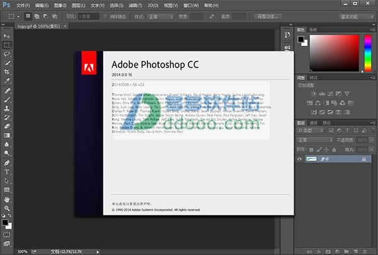This screenshot has height=255, width=378.
Task: Enable the New Selection mode button
Action: pos(28,16)
